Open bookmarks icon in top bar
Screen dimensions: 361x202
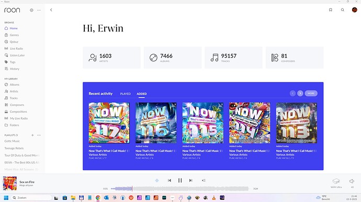tap(331, 10)
